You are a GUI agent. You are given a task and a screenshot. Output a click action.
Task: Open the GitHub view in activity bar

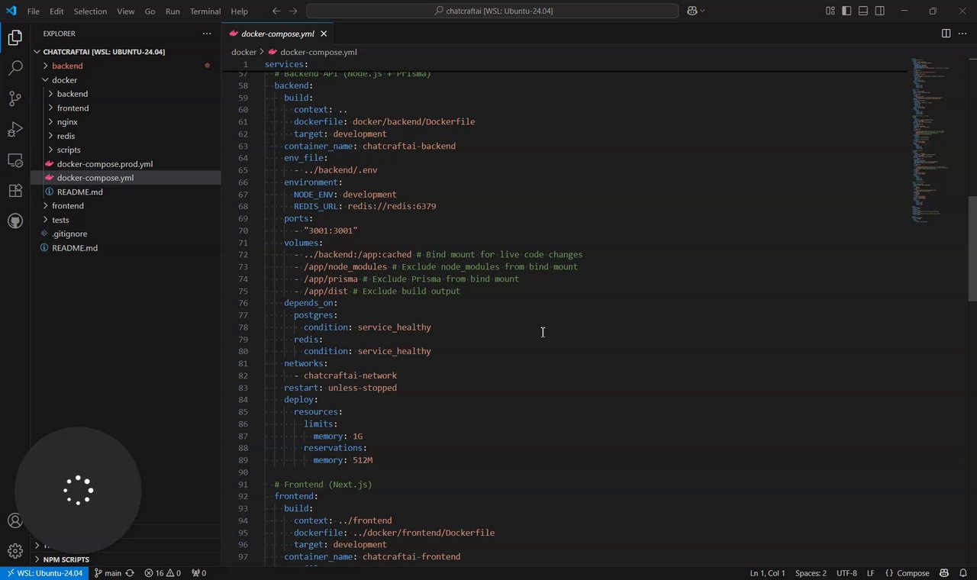point(15,221)
